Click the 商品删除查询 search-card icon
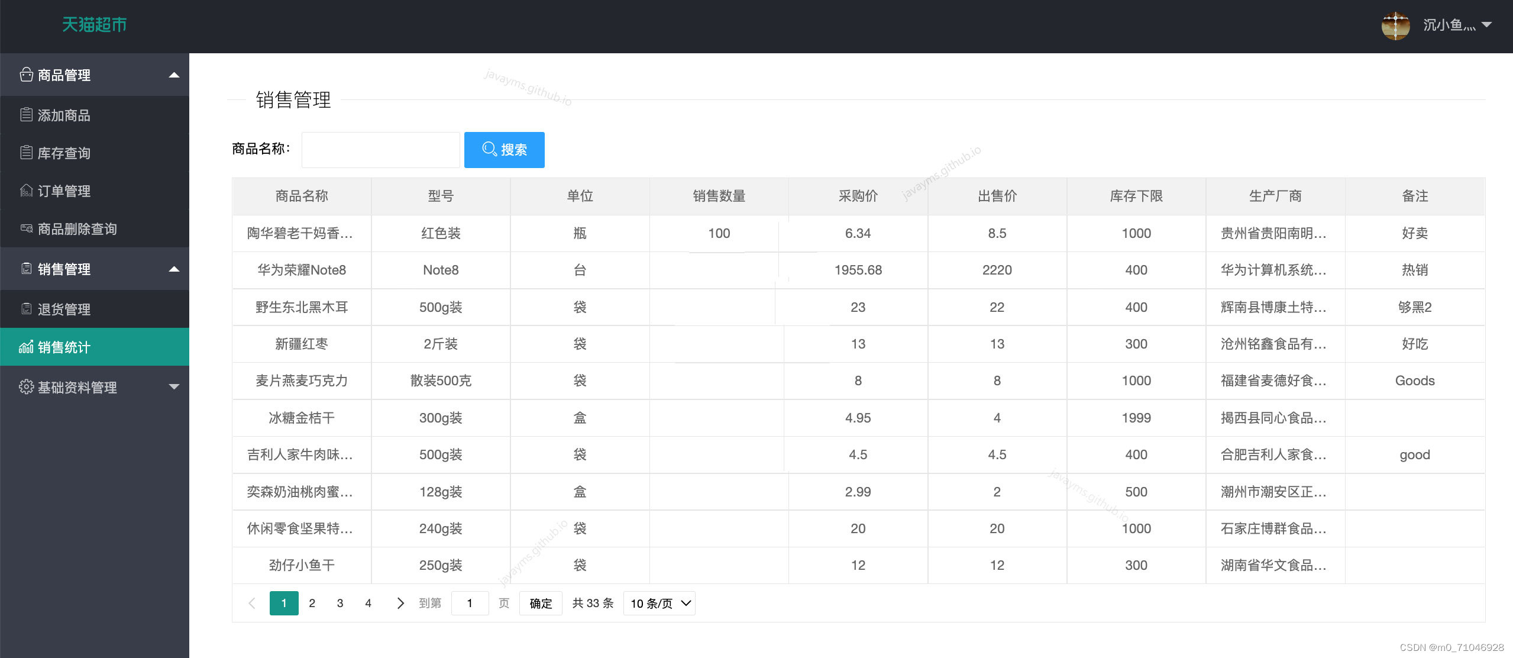1513x658 pixels. [26, 228]
